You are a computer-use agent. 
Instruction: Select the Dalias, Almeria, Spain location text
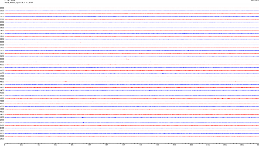[13, 3]
